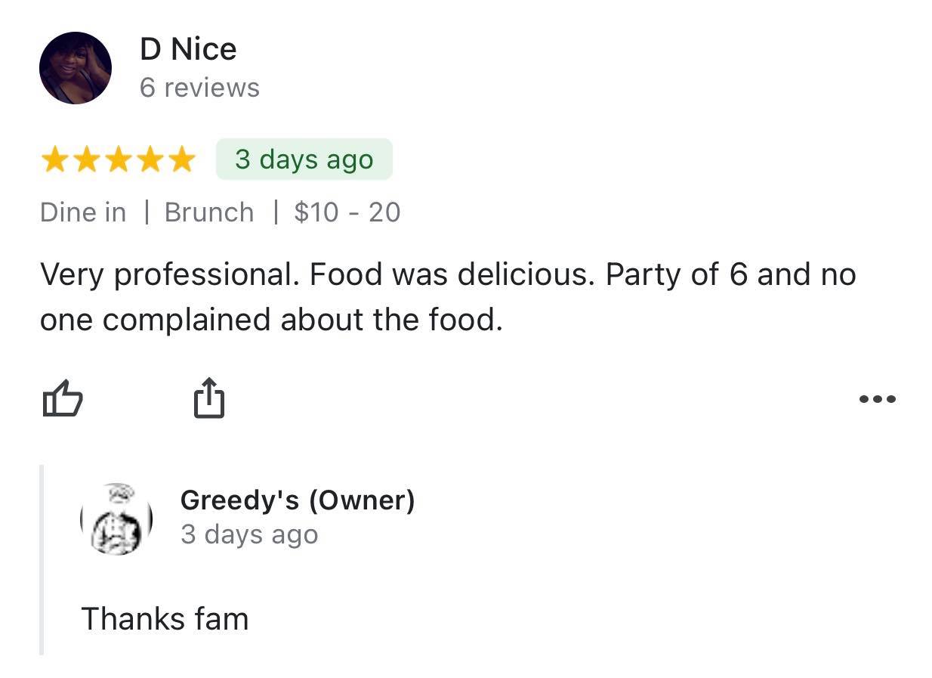Click the second rating star

click(x=86, y=160)
